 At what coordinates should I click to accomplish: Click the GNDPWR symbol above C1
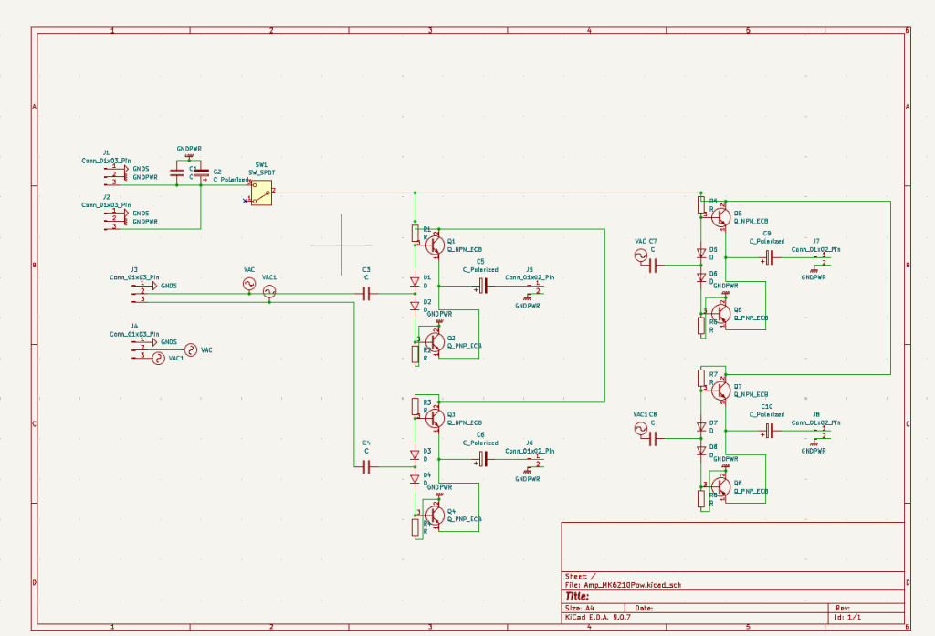pos(189,156)
